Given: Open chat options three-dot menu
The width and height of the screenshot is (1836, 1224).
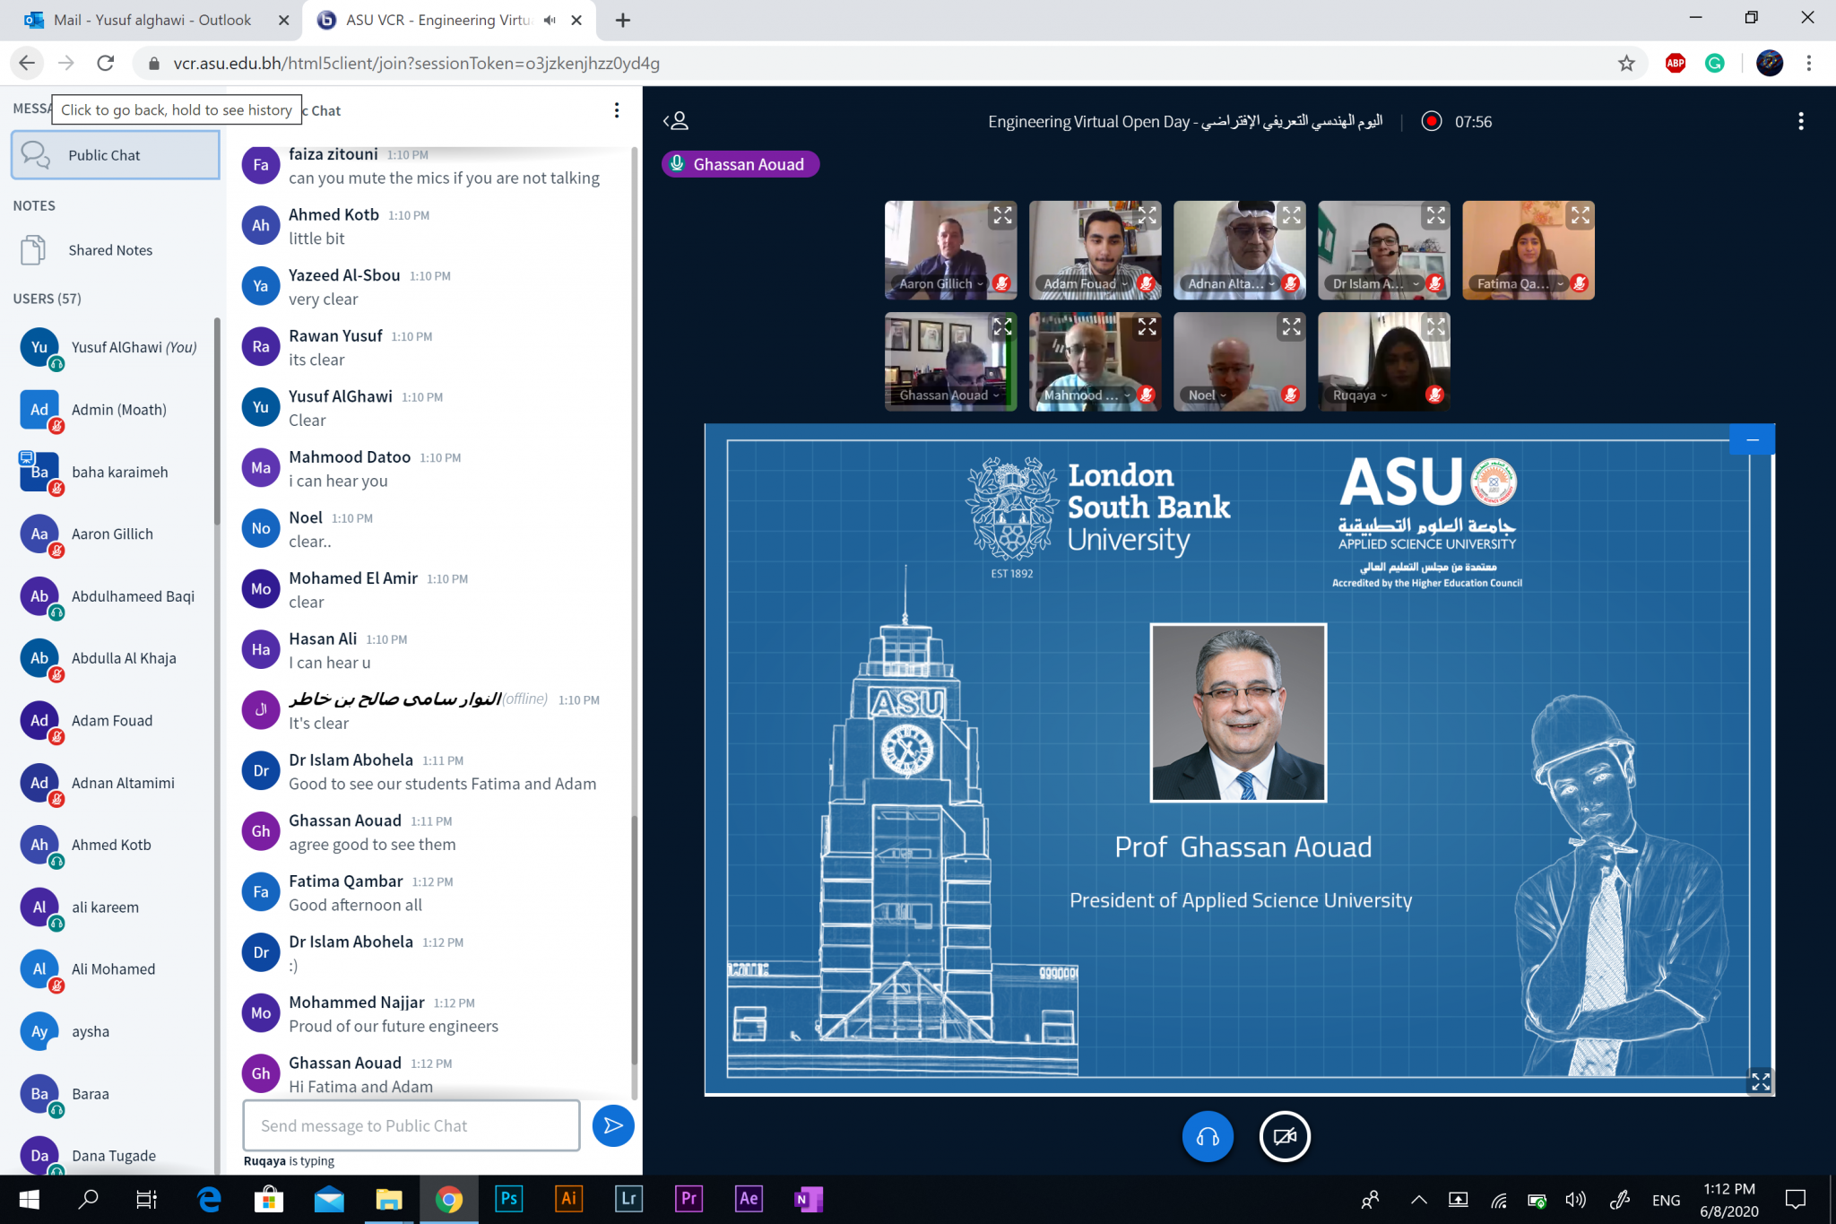Looking at the screenshot, I should [x=617, y=110].
